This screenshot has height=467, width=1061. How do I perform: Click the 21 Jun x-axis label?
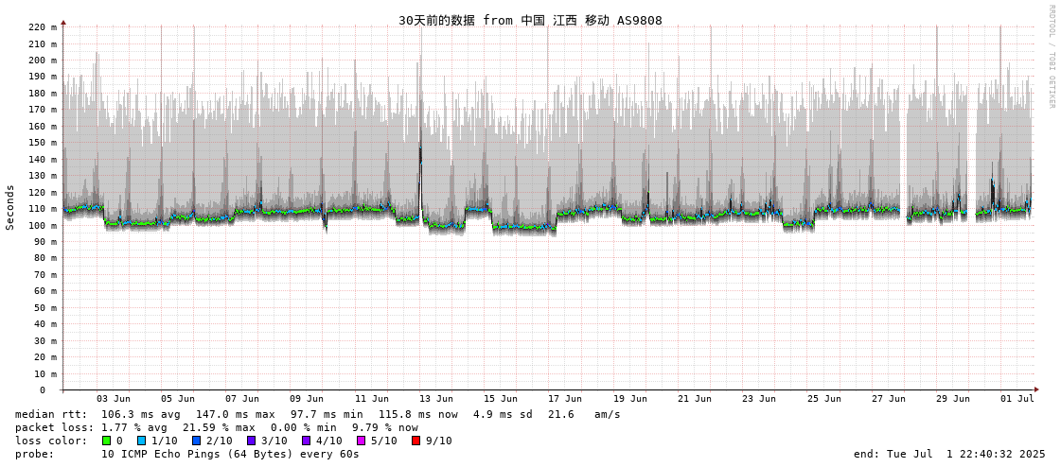(695, 399)
